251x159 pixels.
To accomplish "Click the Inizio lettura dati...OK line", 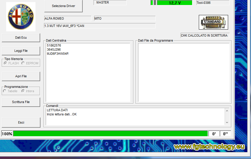I will tap(62, 114).
